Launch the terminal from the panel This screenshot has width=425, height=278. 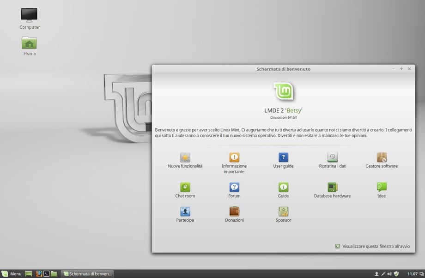tap(47, 274)
